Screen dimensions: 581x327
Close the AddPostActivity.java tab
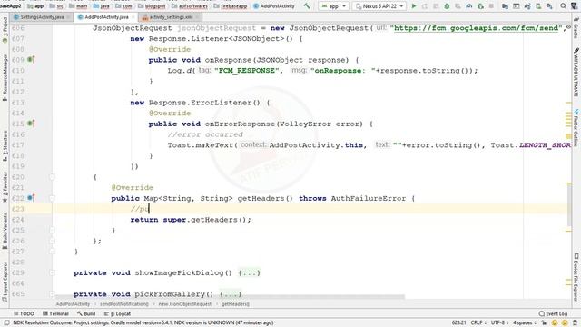[133, 17]
